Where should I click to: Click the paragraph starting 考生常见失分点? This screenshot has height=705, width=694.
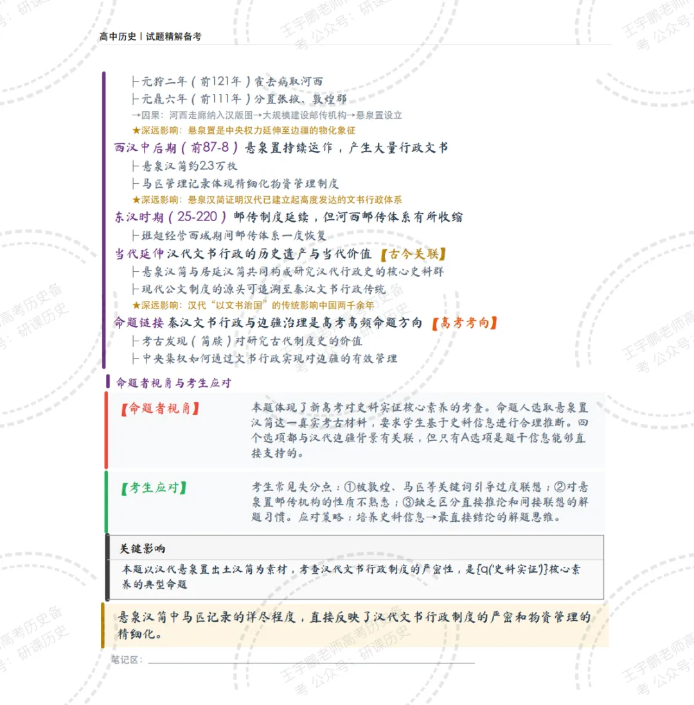point(420,502)
